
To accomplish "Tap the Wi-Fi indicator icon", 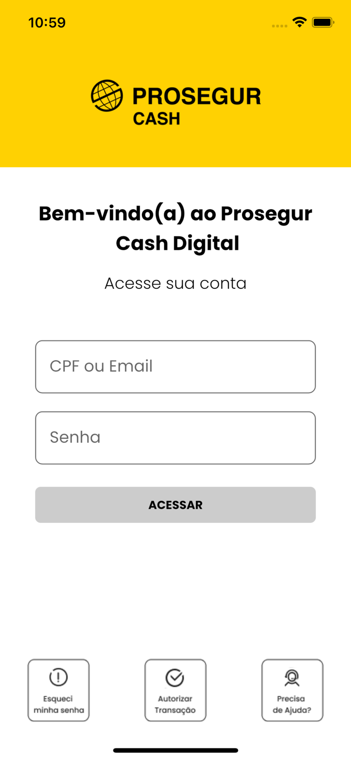I will [299, 22].
